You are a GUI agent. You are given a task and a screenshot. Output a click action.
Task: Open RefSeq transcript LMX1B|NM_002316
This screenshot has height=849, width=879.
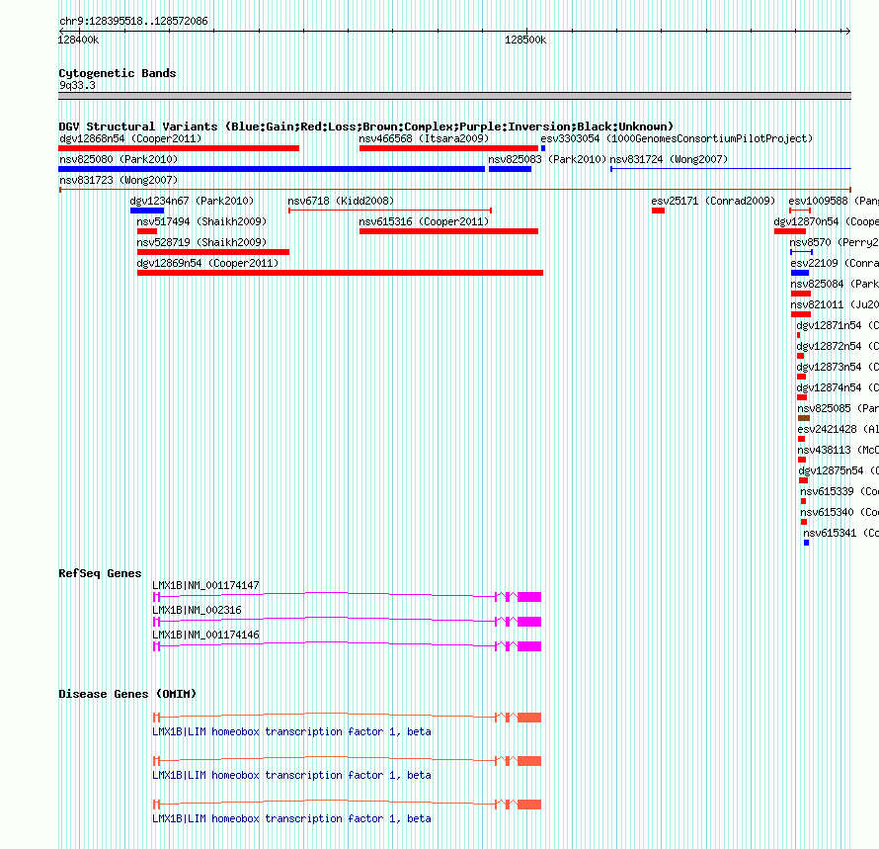pos(197,610)
